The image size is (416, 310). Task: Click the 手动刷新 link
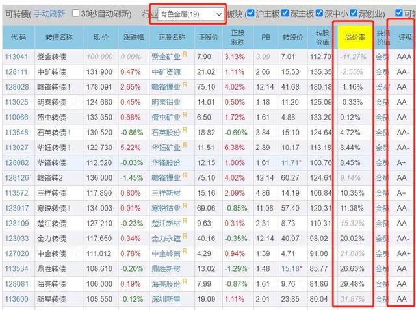[49, 13]
